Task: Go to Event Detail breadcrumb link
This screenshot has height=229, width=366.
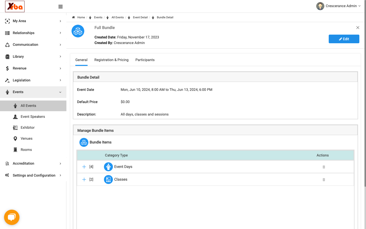Action: 140,18
